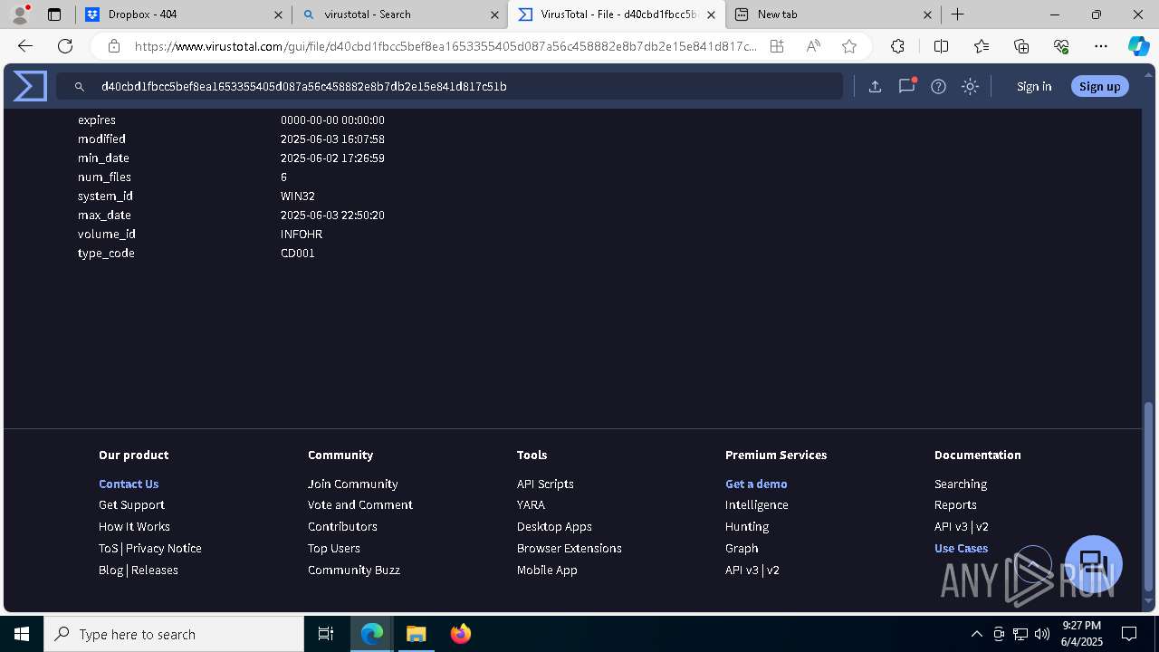This screenshot has height=652, width=1159.
Task: Show hidden system tray icons
Action: pos(976,634)
